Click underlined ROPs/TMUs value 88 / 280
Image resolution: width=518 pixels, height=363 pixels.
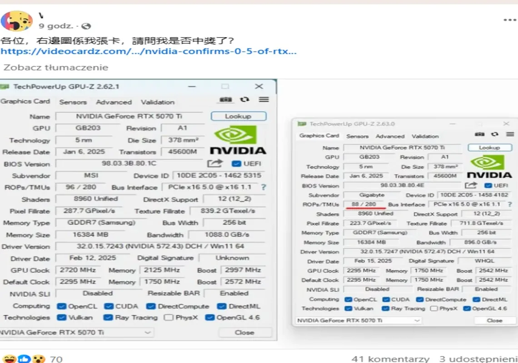(x=364, y=204)
